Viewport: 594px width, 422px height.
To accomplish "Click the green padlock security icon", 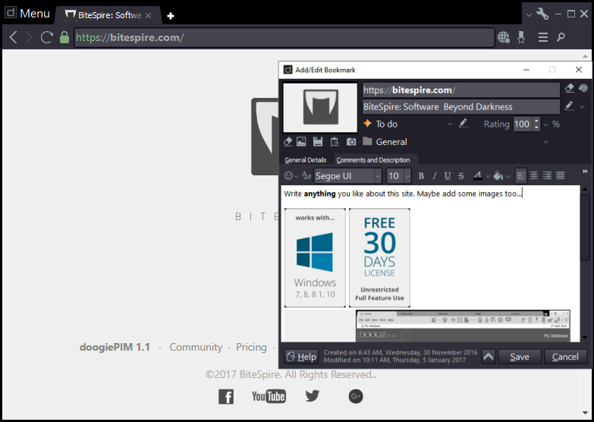I will coord(64,37).
